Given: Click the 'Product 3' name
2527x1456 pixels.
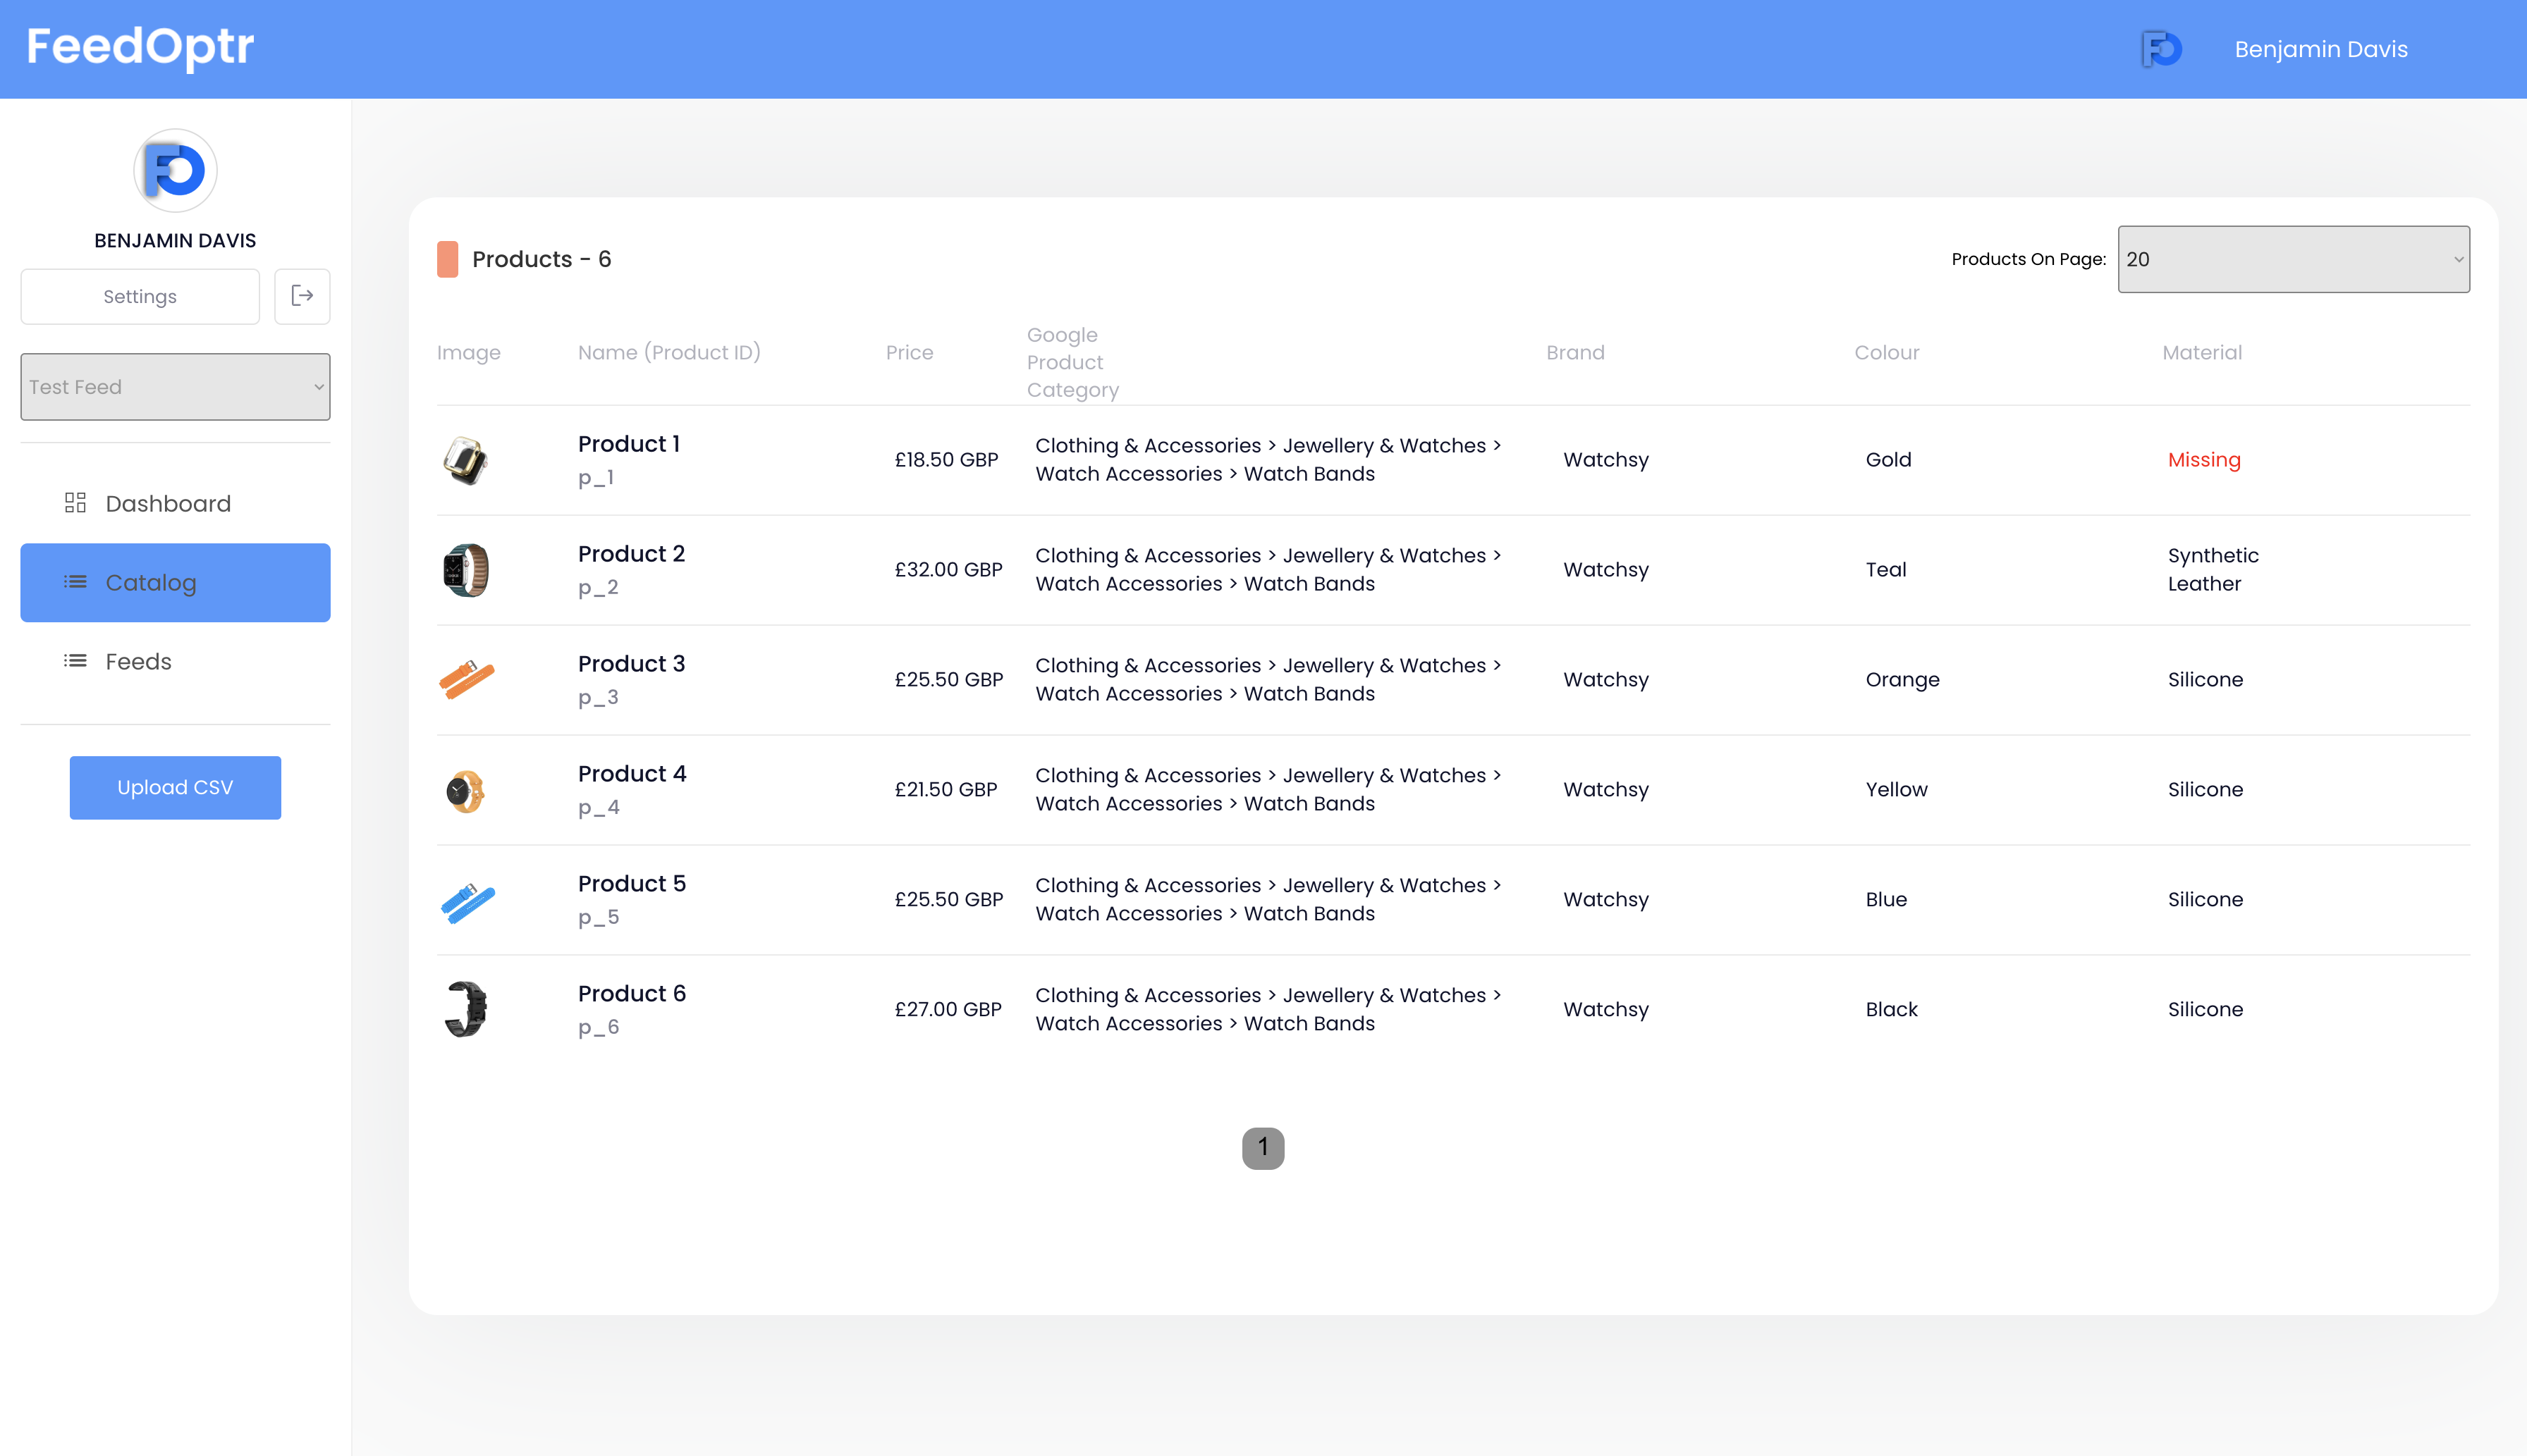Looking at the screenshot, I should tap(631, 664).
